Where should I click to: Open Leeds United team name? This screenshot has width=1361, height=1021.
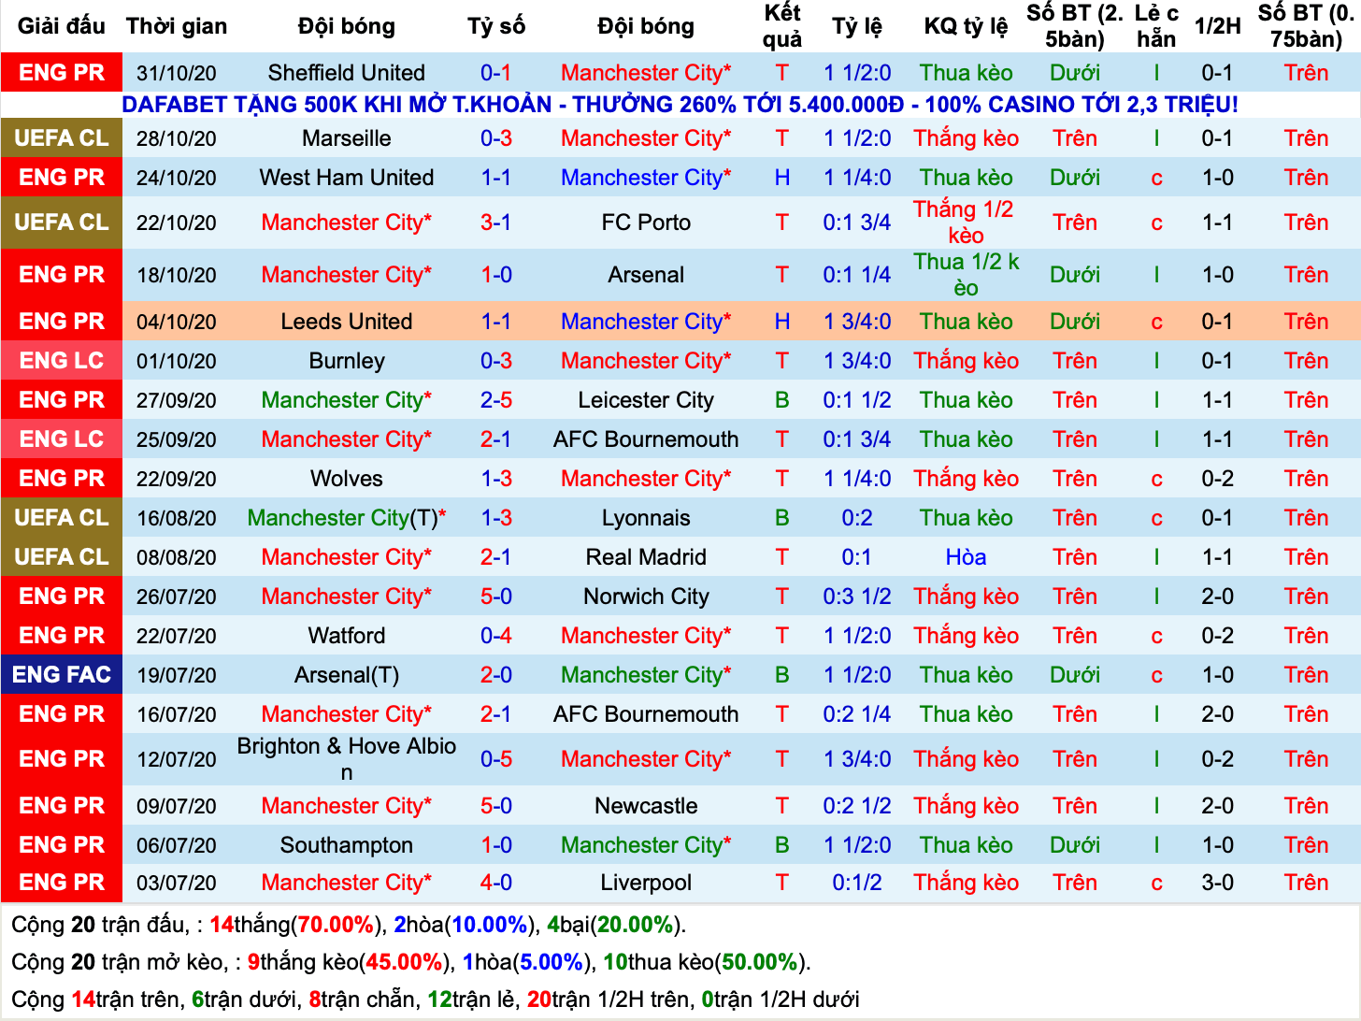tap(347, 322)
